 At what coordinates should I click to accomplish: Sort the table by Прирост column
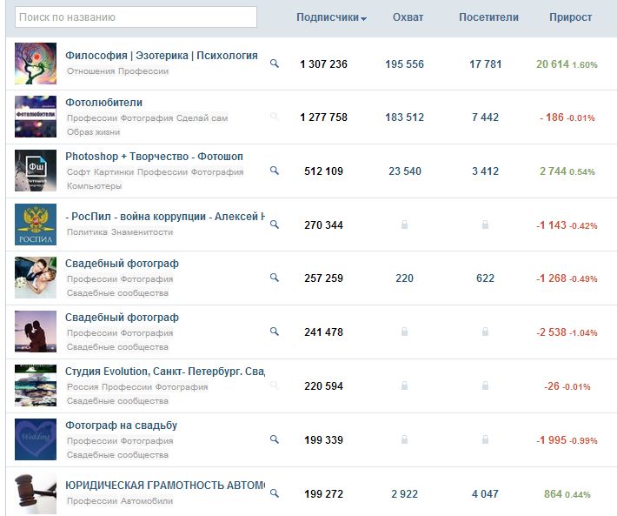(x=570, y=17)
